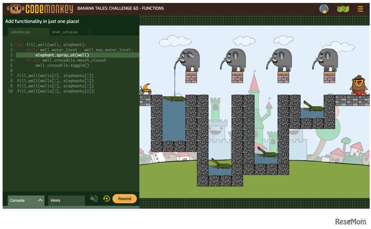Open the hamburger menu

360,9
